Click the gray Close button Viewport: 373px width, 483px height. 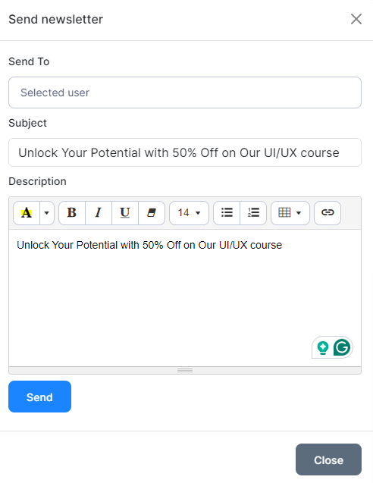pos(328,459)
